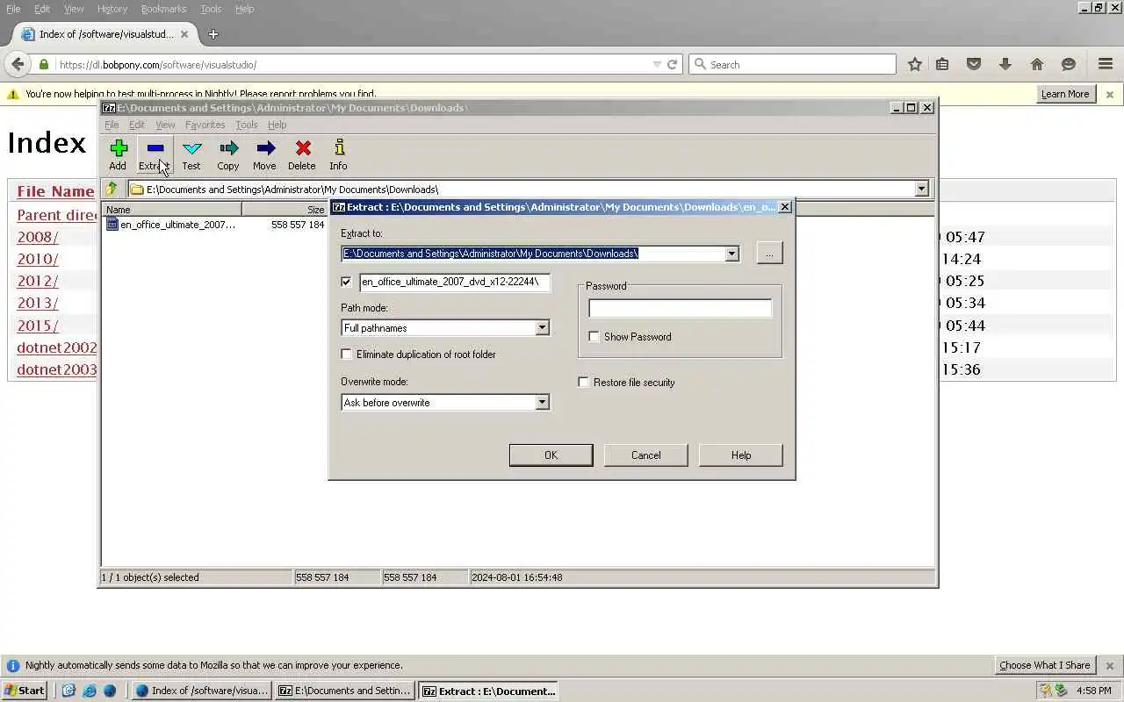Close the Index of /software tab

(184, 34)
